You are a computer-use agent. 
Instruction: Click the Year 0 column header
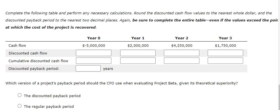point(94,38)
